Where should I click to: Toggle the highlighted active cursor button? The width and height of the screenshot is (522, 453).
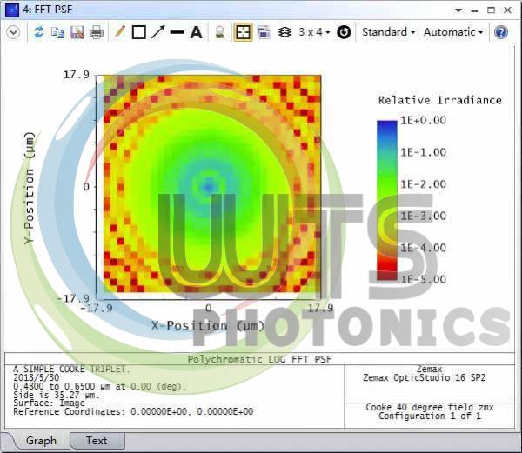[x=243, y=32]
